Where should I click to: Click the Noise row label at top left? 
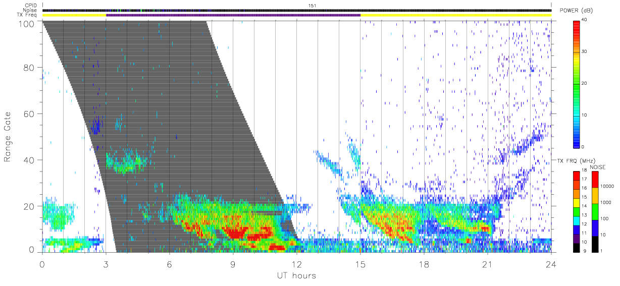pos(30,11)
